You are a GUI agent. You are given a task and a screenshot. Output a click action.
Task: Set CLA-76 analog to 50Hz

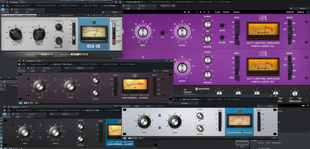pyautogui.click(x=38, y=54)
